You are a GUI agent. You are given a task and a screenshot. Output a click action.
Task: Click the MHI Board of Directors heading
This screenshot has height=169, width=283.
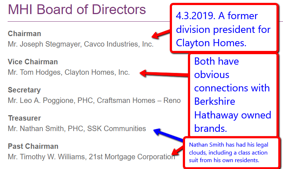click(x=77, y=10)
